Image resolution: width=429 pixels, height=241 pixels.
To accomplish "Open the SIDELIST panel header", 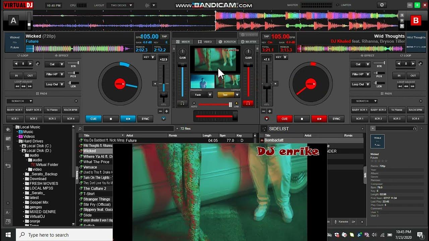I will pos(279,129).
